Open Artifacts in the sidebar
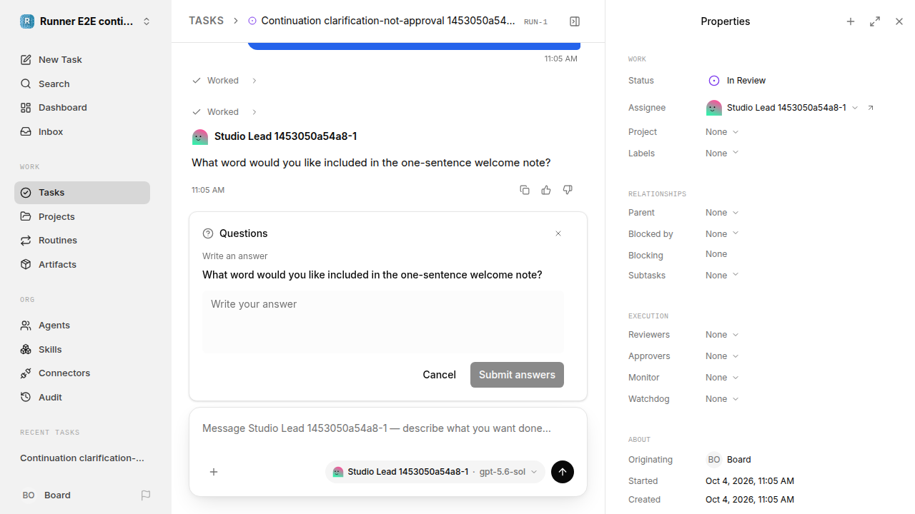Image resolution: width=915 pixels, height=514 pixels. (x=82, y=265)
